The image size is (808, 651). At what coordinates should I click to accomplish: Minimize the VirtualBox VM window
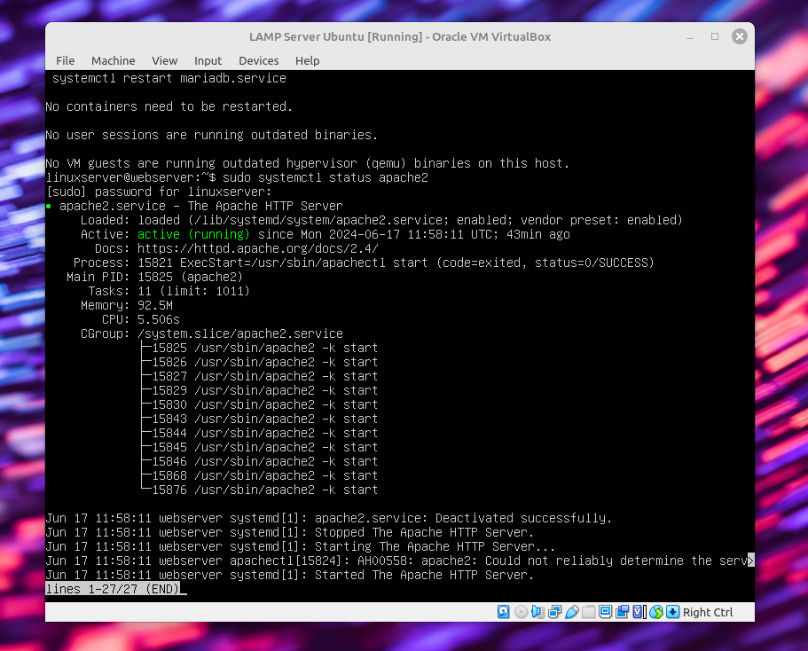pos(690,36)
